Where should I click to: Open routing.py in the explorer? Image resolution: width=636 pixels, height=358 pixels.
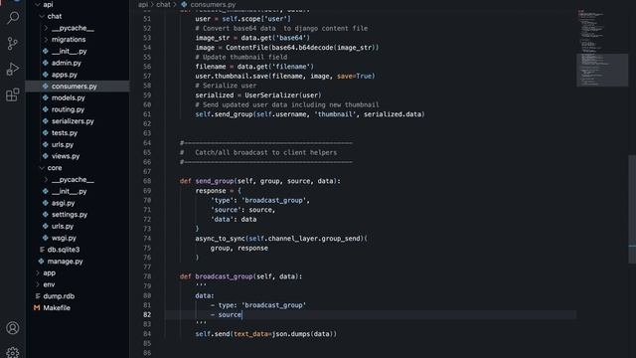[68, 109]
